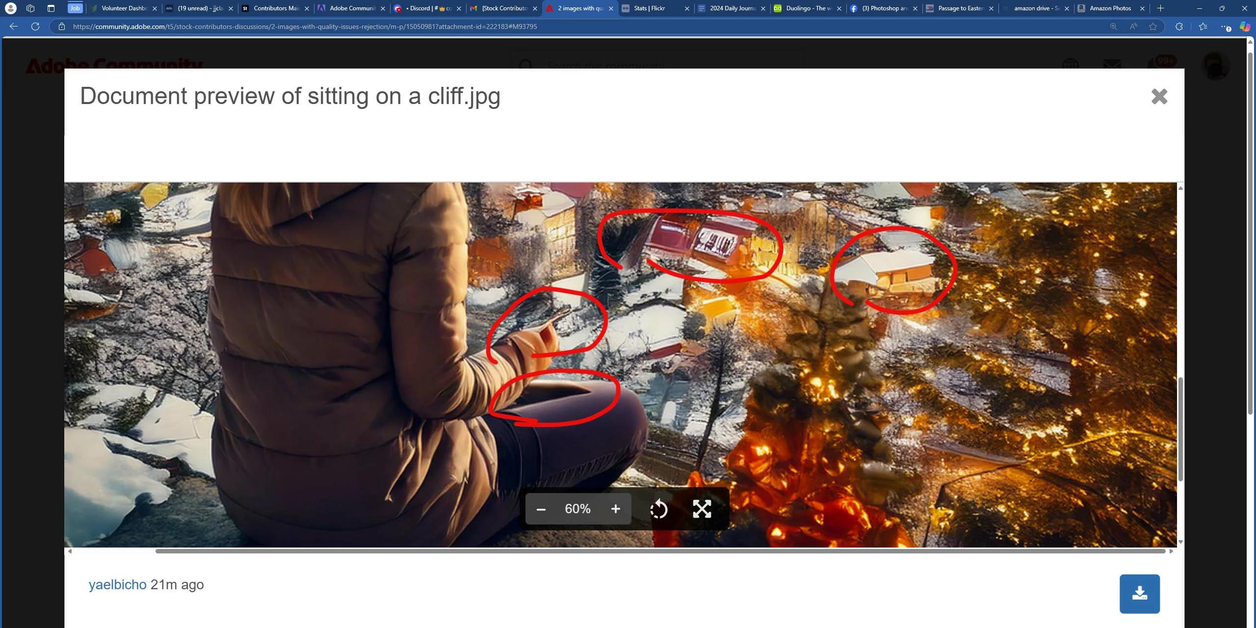Refresh the browser page
The height and width of the screenshot is (628, 1256).
click(35, 26)
